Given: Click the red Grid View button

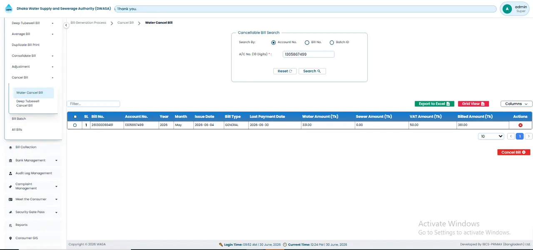Looking at the screenshot, I should click(473, 104).
